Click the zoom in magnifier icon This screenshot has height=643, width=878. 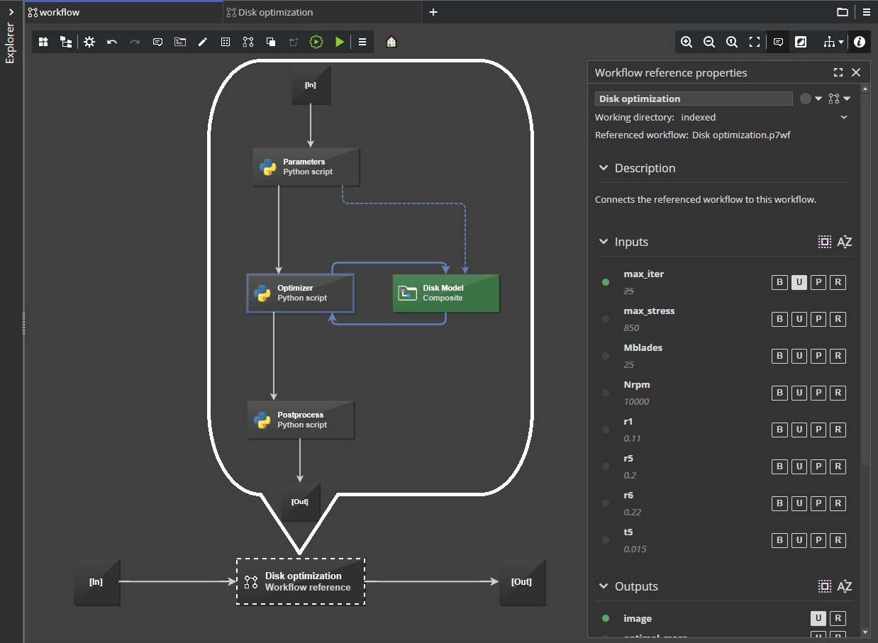pos(687,42)
